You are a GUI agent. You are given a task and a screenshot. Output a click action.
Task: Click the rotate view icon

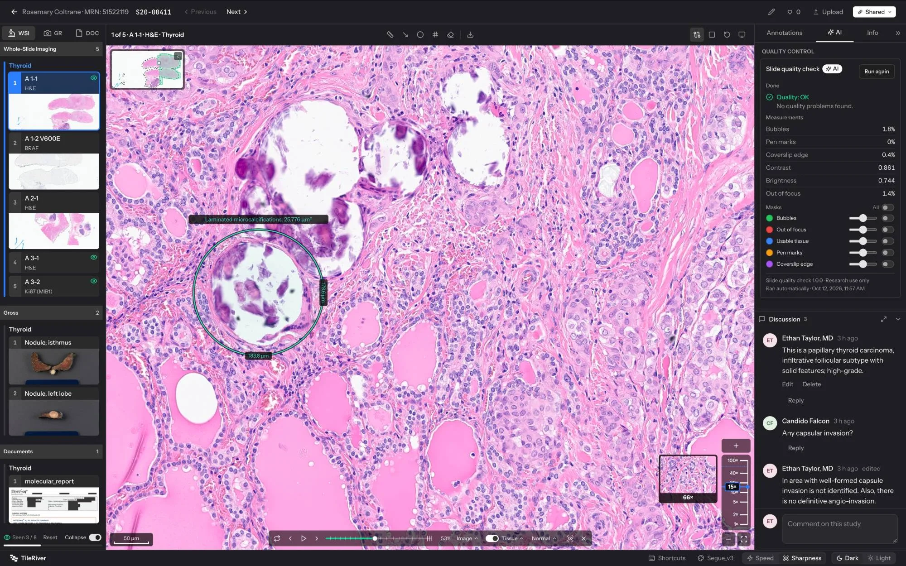pos(727,34)
